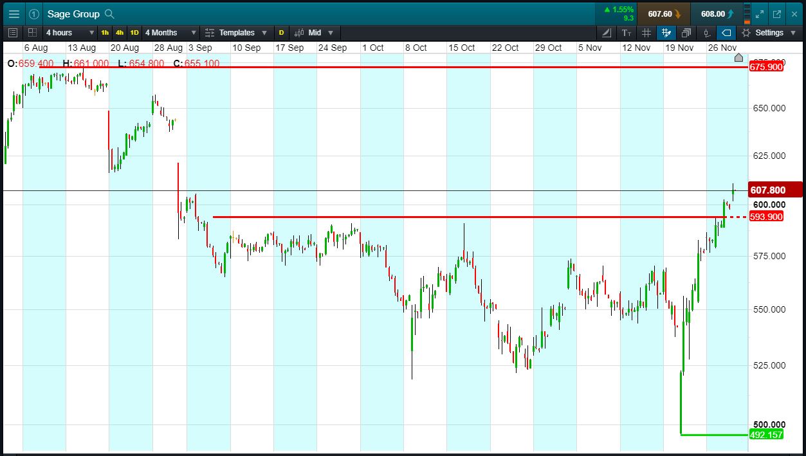Viewport: 806px width, 456px height.
Task: Click the 19 Nov date label
Action: [x=679, y=48]
